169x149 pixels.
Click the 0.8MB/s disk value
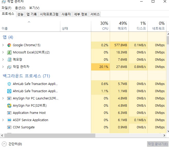pyautogui.click(x=140, y=67)
